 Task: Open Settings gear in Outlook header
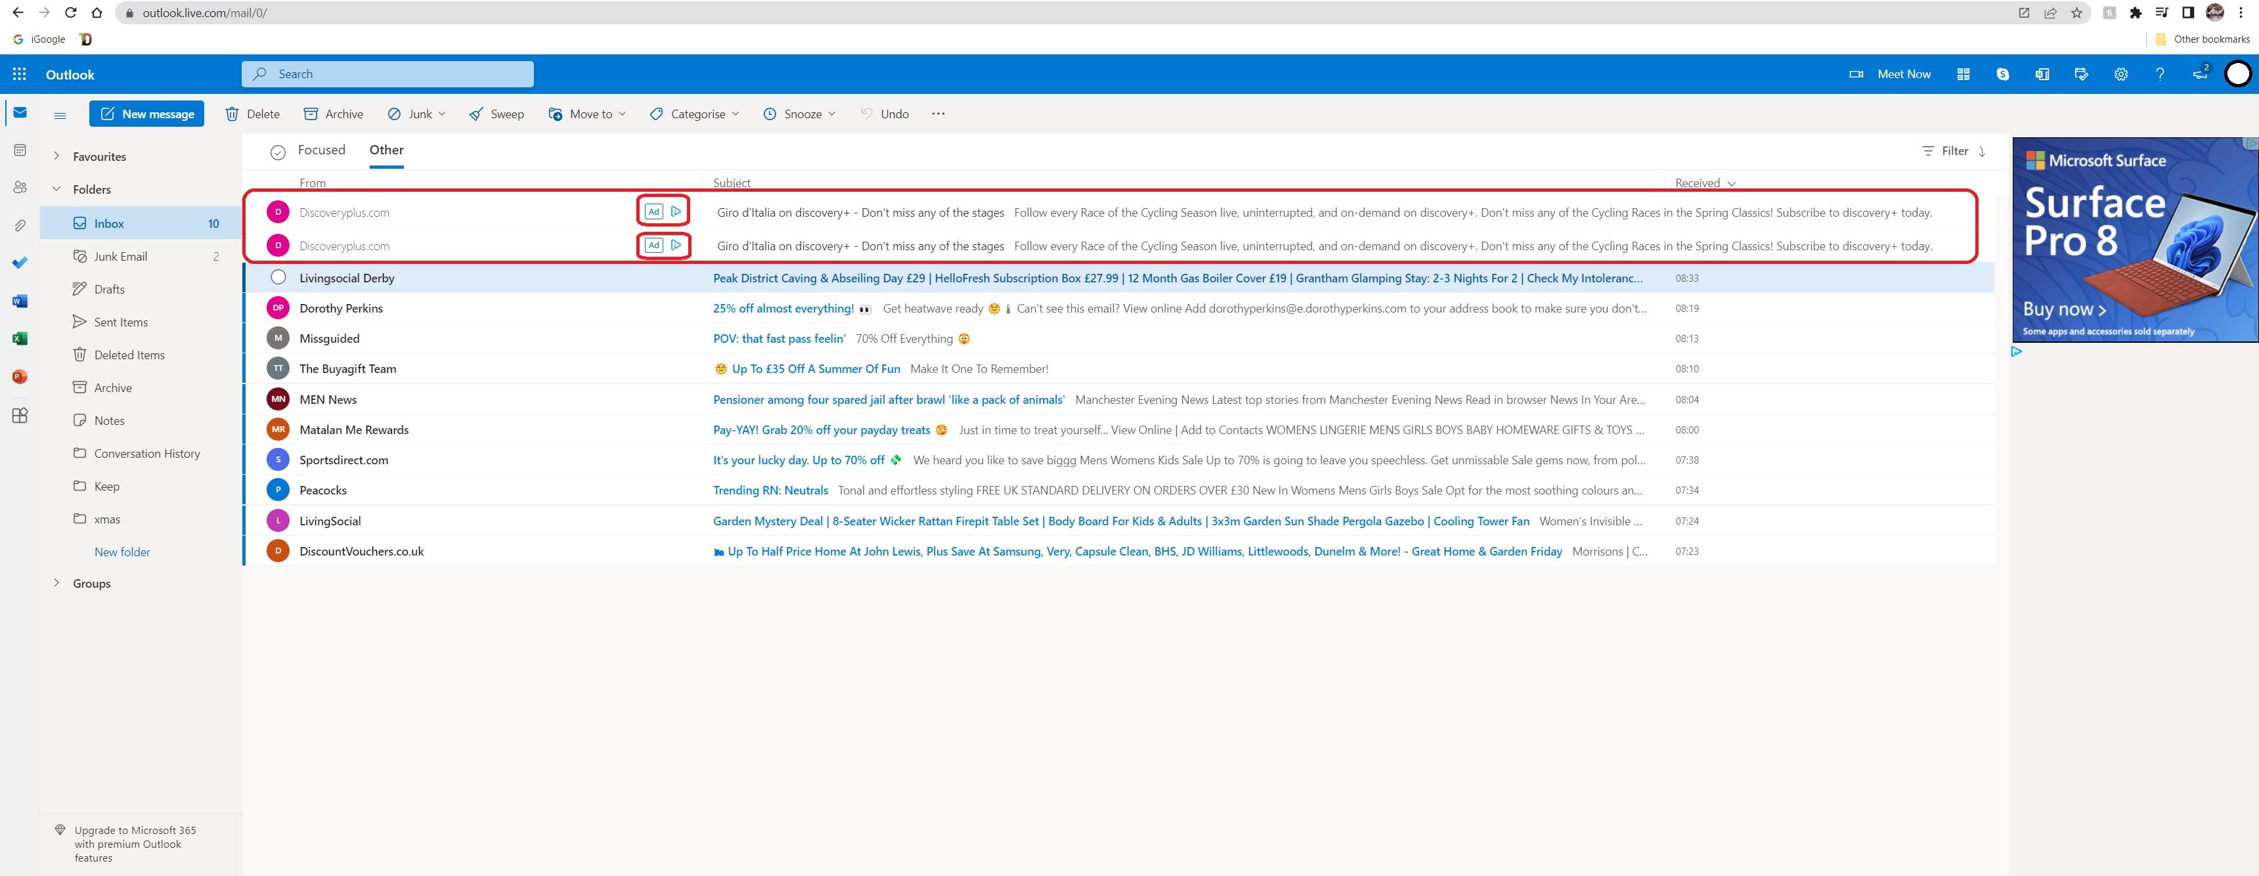(x=2120, y=75)
